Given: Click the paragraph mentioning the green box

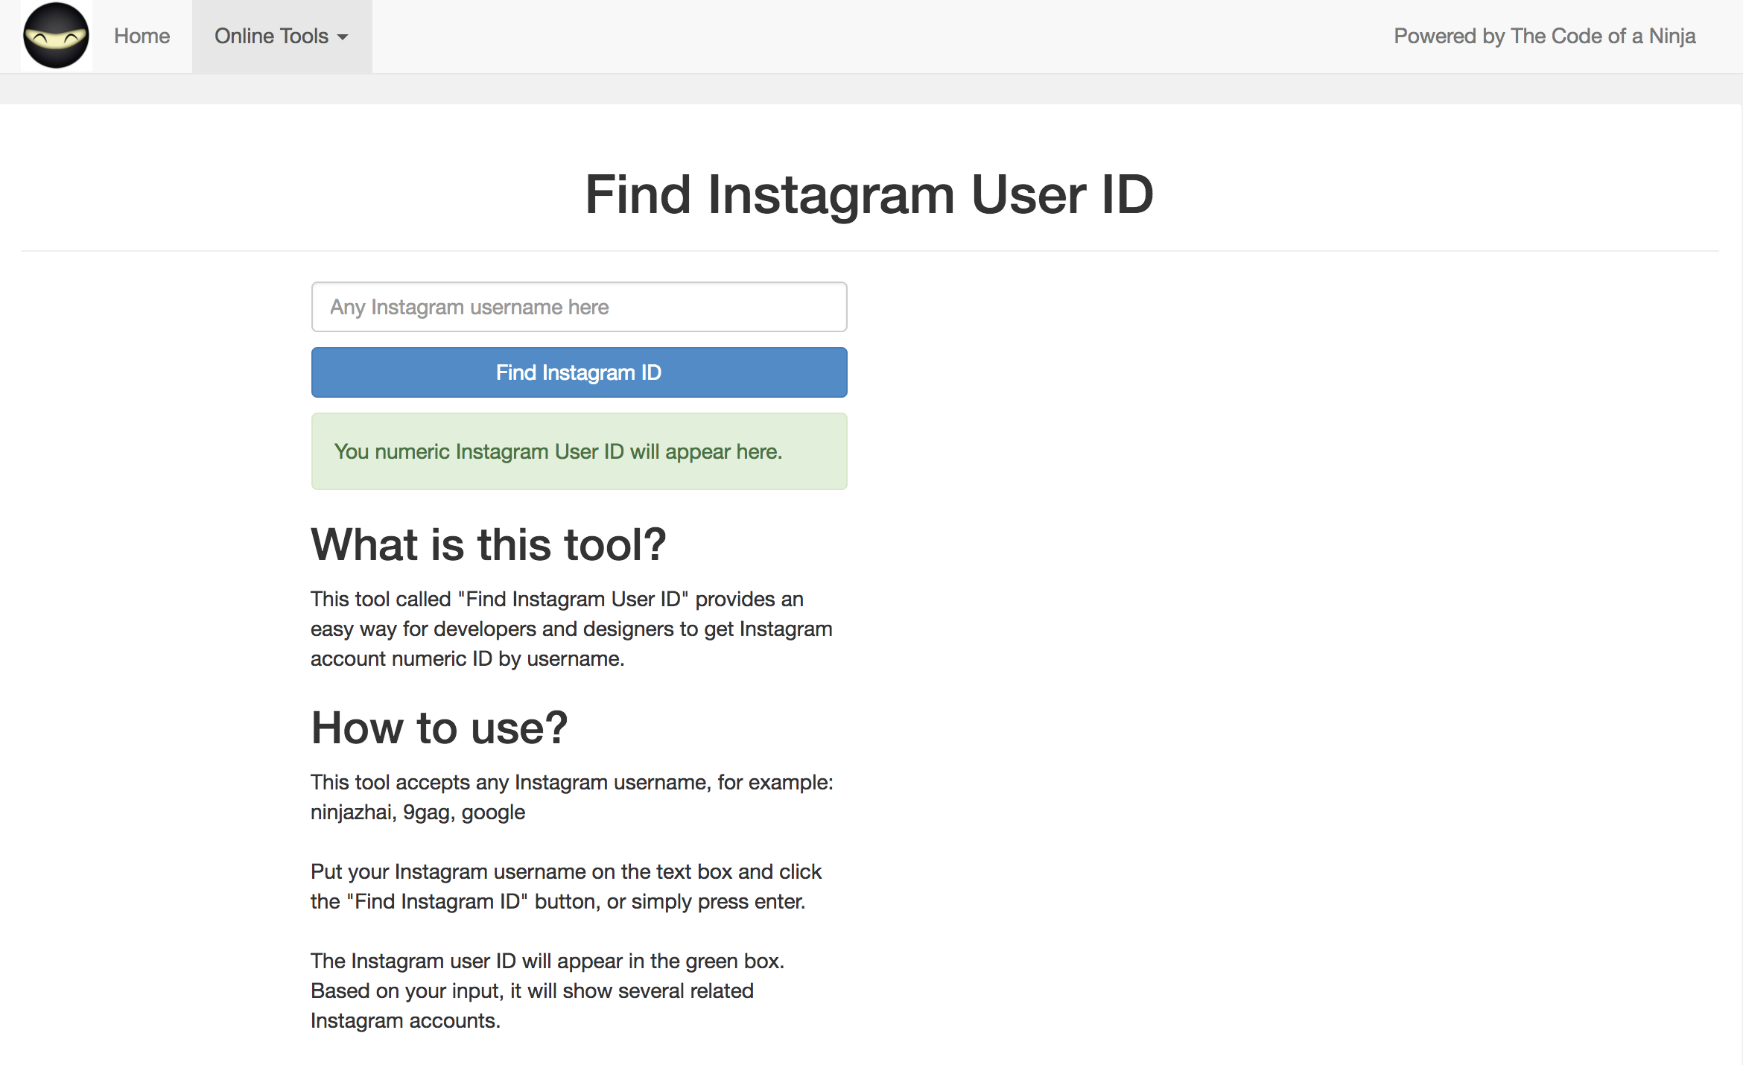Looking at the screenshot, I should (547, 961).
